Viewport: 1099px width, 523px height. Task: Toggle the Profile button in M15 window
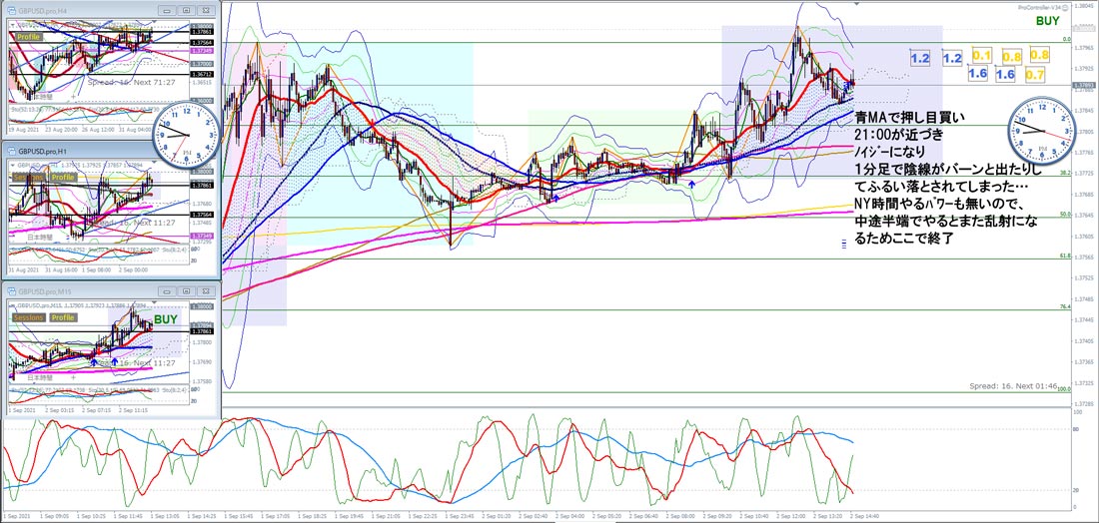click(62, 317)
